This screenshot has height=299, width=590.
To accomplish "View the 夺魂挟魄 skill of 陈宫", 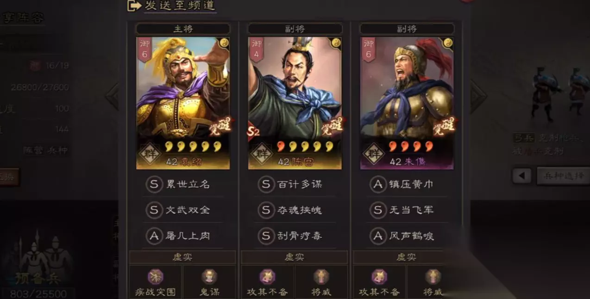I will [290, 210].
